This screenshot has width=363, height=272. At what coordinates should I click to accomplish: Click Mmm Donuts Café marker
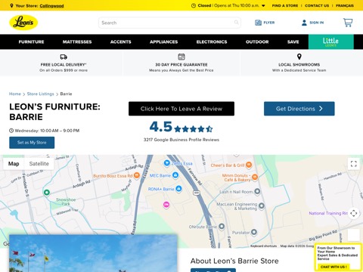(255, 177)
